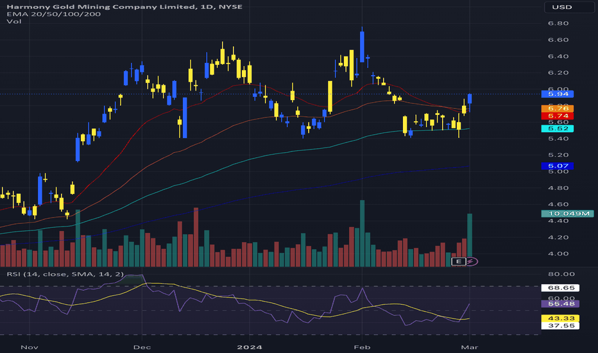Screen dimensions: 598x353
Task: Click the 80.00 RSI axis label
Action: (x=561, y=274)
